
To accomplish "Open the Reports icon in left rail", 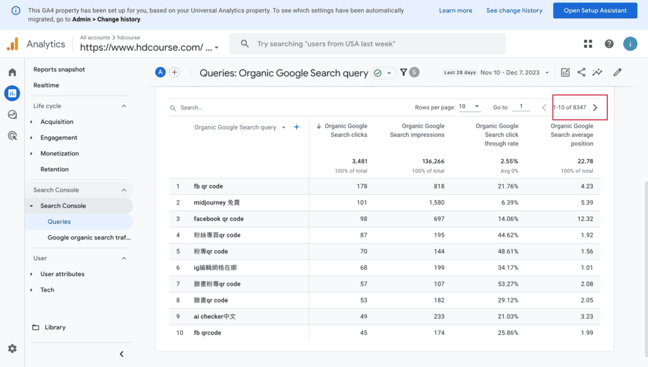I will point(13,93).
